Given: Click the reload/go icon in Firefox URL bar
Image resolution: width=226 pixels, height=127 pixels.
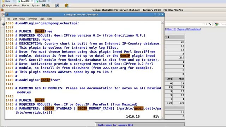Looking at the screenshot, I should 210,24.
